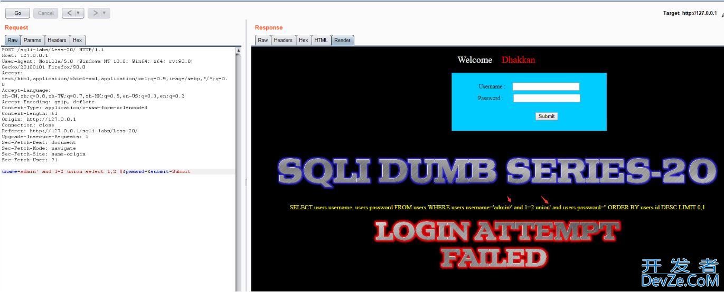Click the Welcome text in rendered page

[475, 60]
